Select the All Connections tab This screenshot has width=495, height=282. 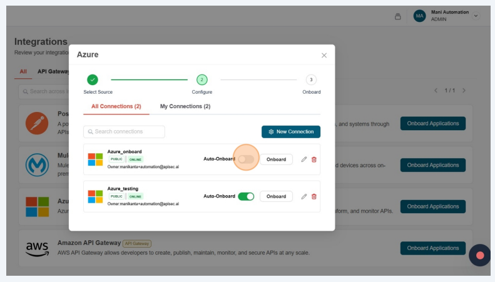[116, 106]
